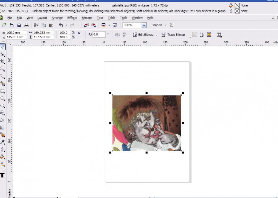Screen dimensions: 278x198
Task: Mirror the bitmap horizontally
Action: coord(117,35)
